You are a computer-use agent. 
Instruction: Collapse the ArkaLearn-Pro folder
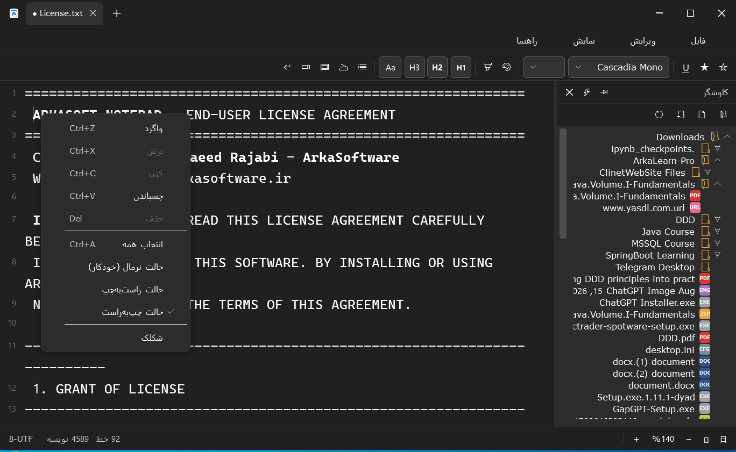click(x=718, y=161)
